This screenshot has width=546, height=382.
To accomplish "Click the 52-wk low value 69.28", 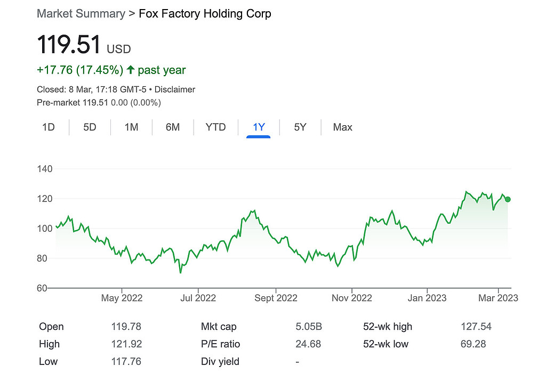I will click(473, 344).
